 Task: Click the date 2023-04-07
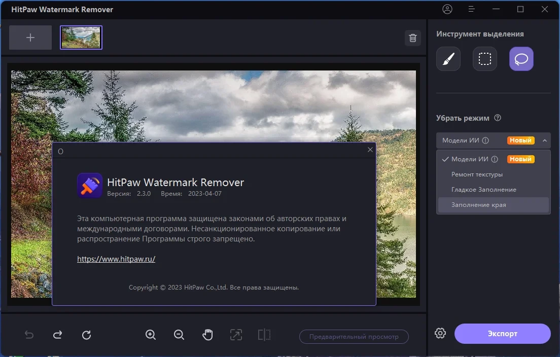[205, 194]
